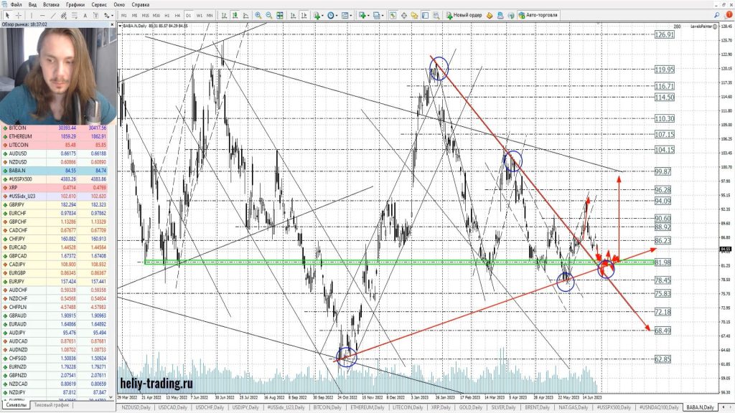
Task: Toggle the W1 timeframe button
Action: (x=199, y=15)
